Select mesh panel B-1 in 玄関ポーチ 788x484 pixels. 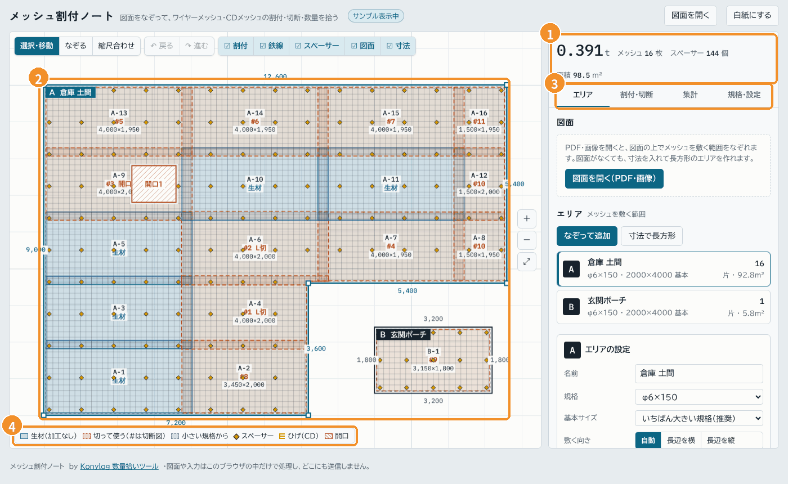(x=433, y=360)
